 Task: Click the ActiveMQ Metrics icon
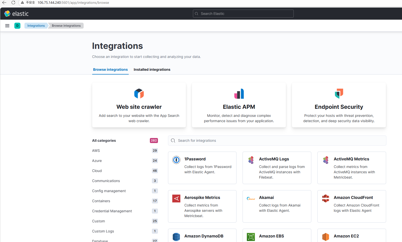[326, 160]
